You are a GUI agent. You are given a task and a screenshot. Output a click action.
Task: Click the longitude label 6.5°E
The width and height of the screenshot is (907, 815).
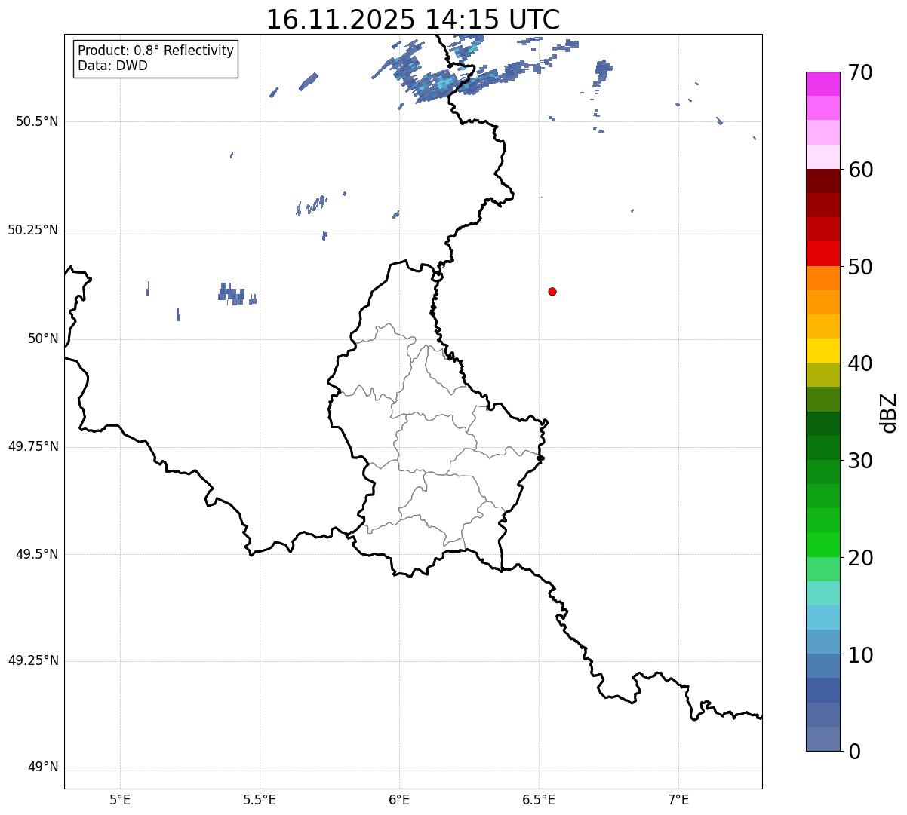[x=539, y=799]
